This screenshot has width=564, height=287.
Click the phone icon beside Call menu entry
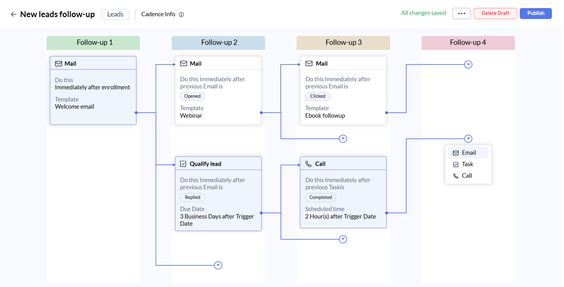(456, 176)
